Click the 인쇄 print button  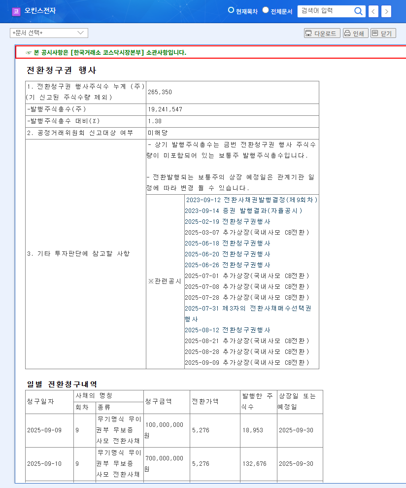356,34
